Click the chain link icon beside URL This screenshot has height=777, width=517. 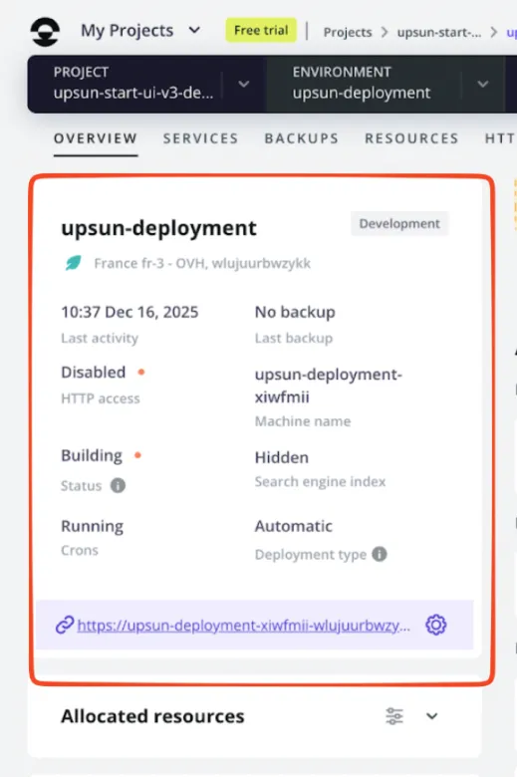click(65, 625)
